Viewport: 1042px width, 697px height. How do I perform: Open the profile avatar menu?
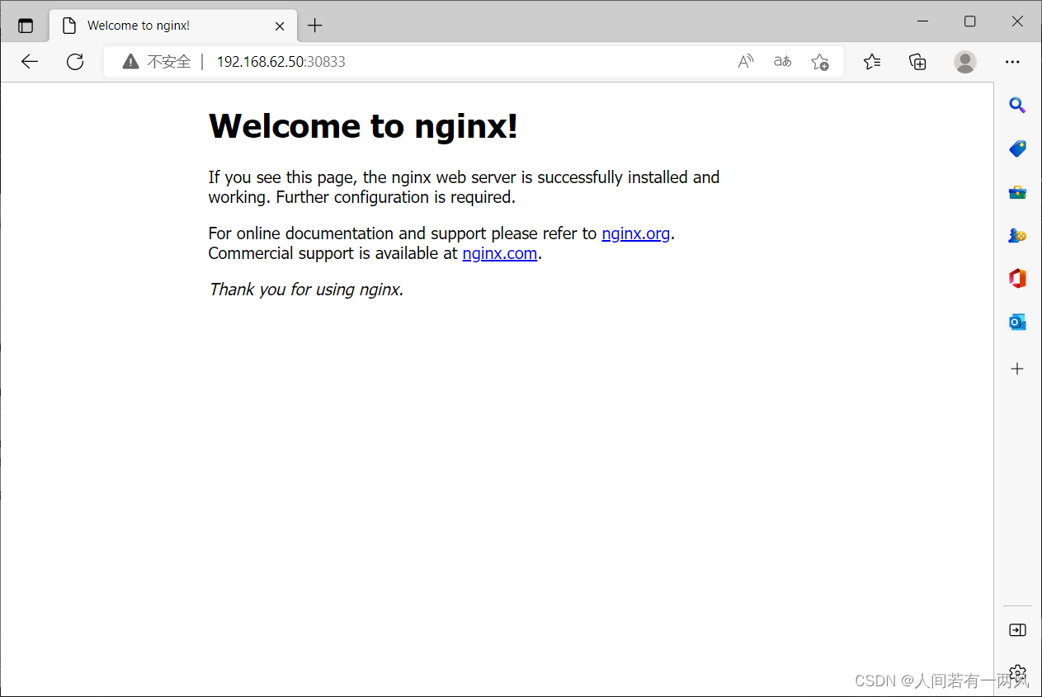pyautogui.click(x=964, y=61)
